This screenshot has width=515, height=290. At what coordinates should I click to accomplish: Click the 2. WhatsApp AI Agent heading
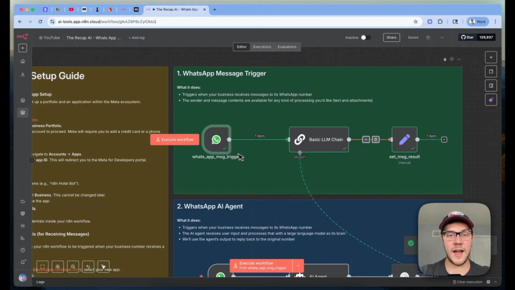pyautogui.click(x=210, y=206)
